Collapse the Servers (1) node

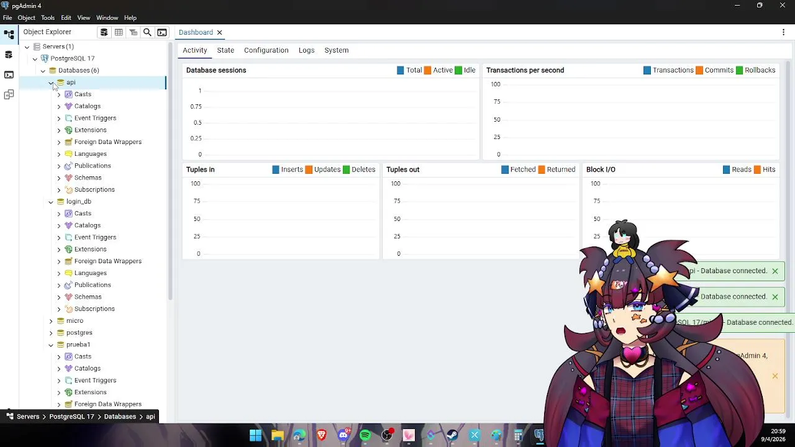(x=27, y=47)
